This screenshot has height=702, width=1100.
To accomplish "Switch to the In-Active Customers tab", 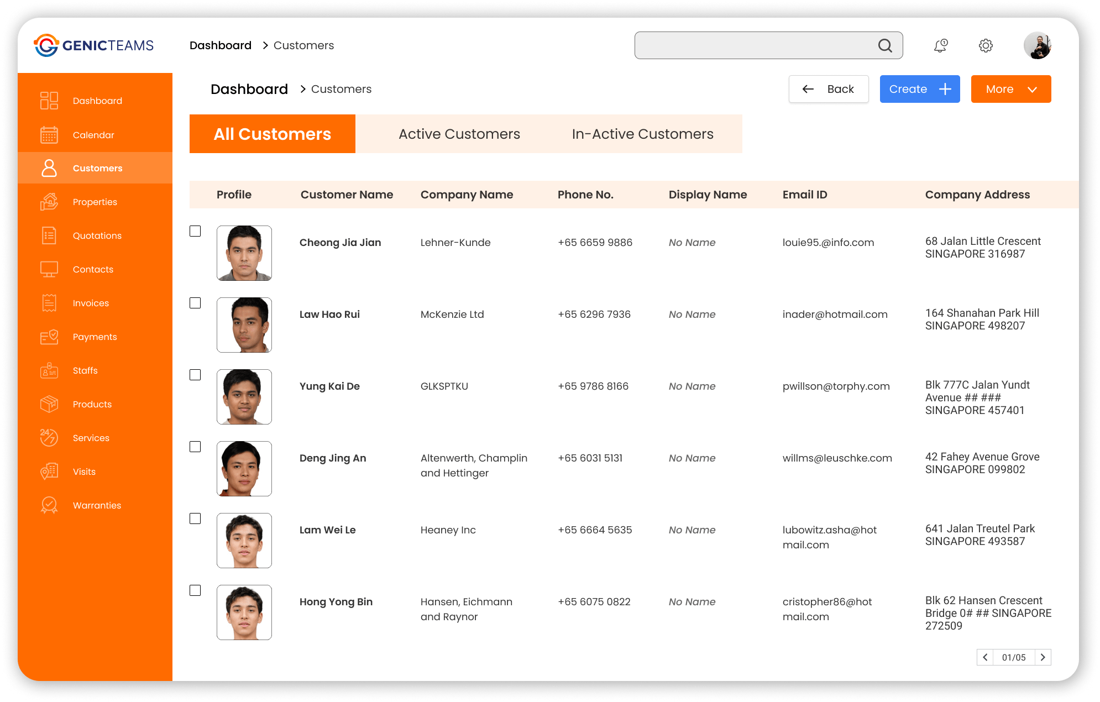I will pos(642,134).
